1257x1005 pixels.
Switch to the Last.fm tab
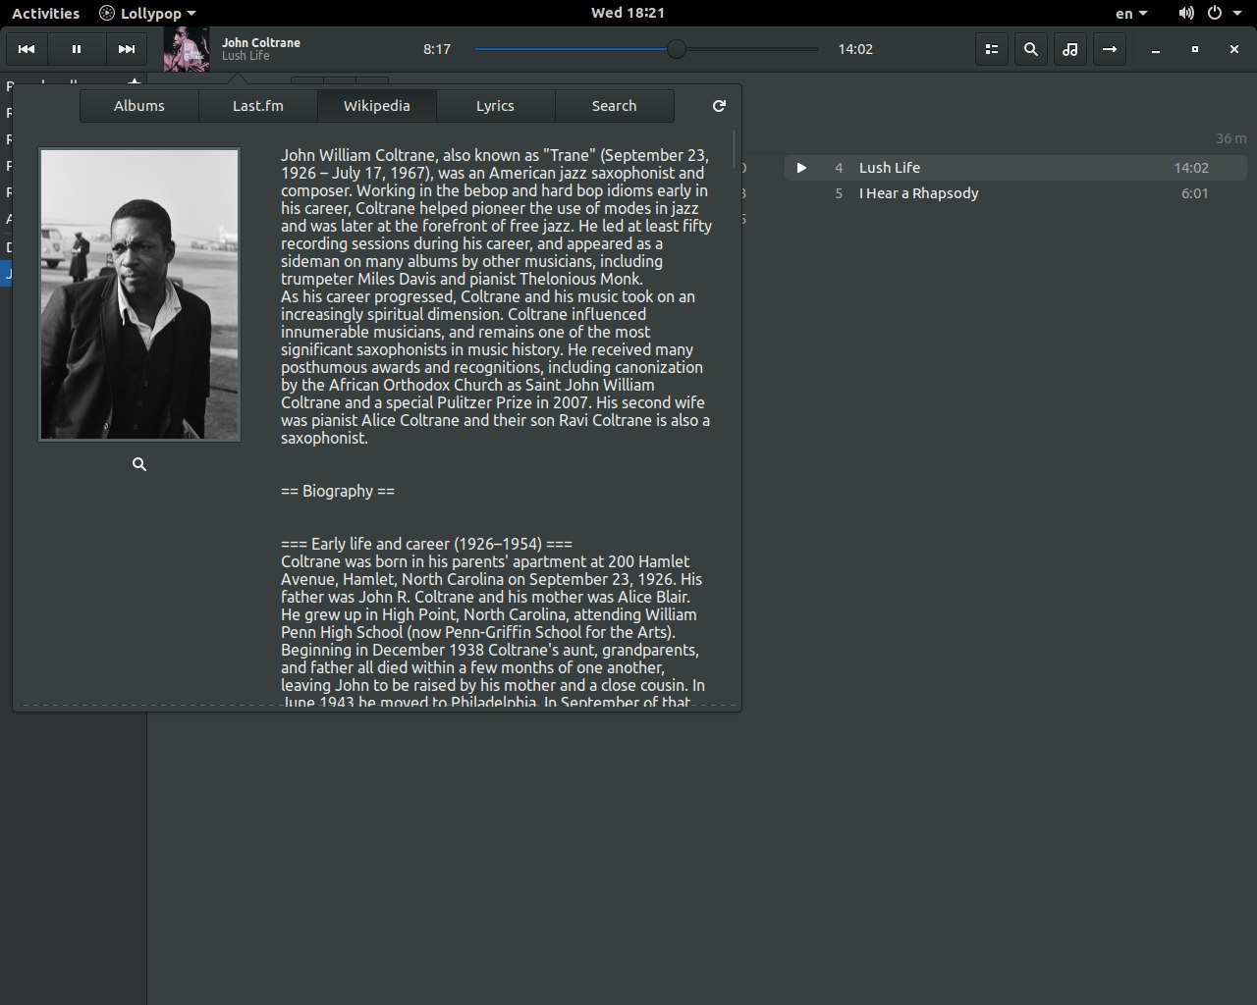click(258, 106)
